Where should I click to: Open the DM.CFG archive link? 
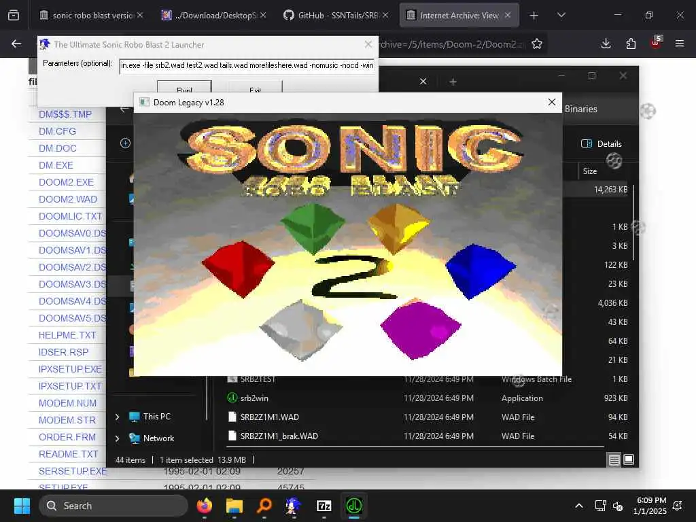click(57, 131)
